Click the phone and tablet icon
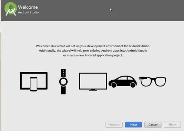Image resolution: width=184 pixels, height=131 pixels. tap(34, 82)
